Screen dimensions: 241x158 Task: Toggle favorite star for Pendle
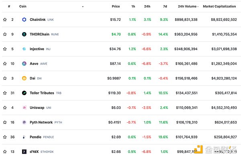pyautogui.click(x=5, y=137)
